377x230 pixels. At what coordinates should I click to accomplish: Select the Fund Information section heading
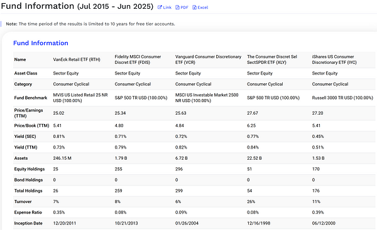tap(41, 43)
